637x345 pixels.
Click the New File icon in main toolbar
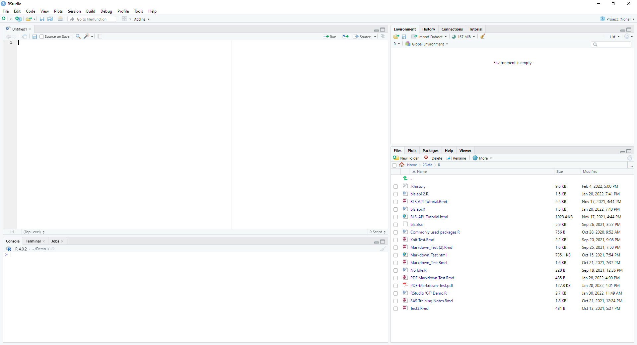click(x=4, y=19)
